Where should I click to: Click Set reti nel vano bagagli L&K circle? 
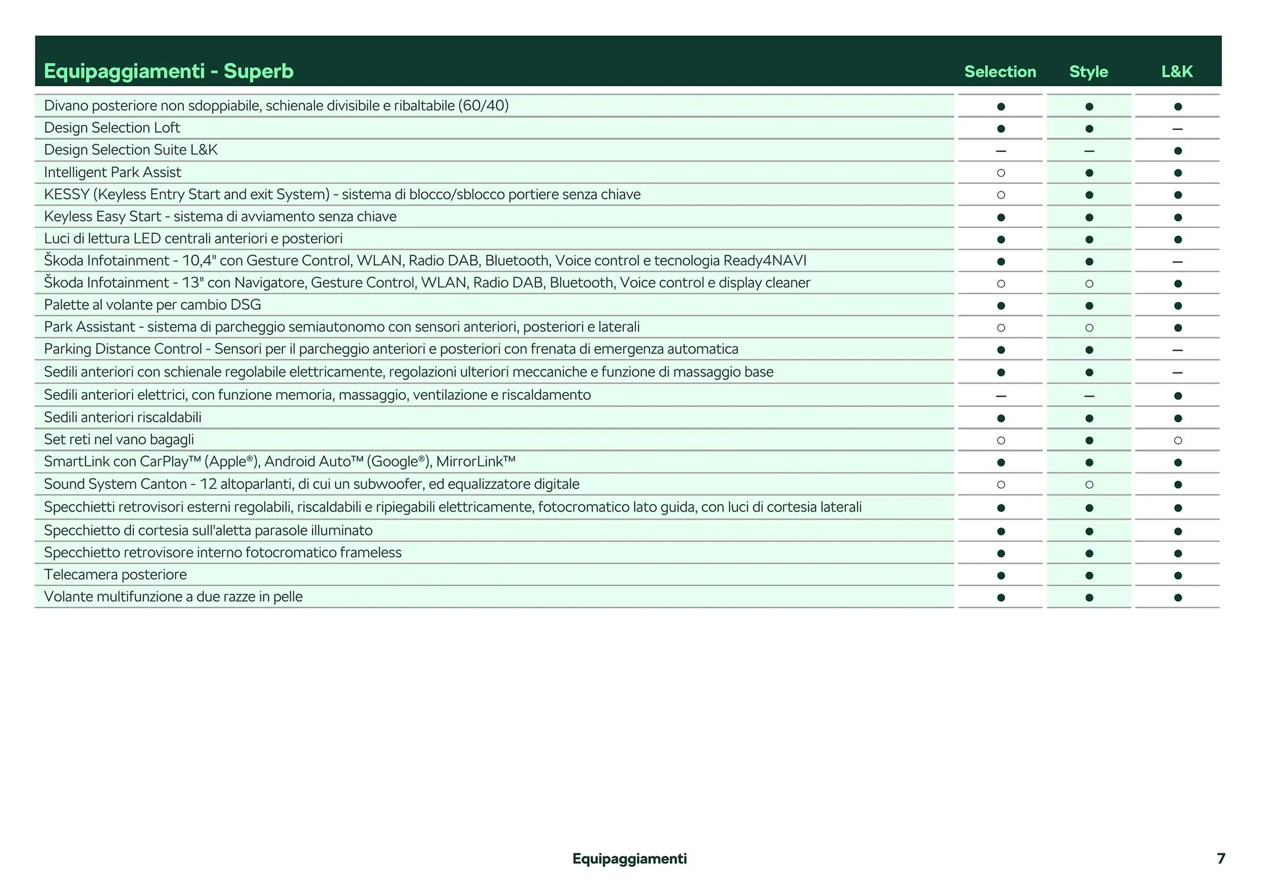click(x=1177, y=440)
